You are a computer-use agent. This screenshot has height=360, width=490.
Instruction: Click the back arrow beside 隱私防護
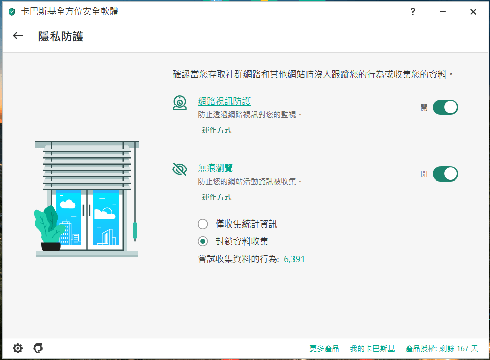[18, 36]
